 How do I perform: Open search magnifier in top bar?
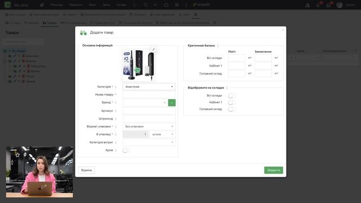pyautogui.click(x=146, y=5)
